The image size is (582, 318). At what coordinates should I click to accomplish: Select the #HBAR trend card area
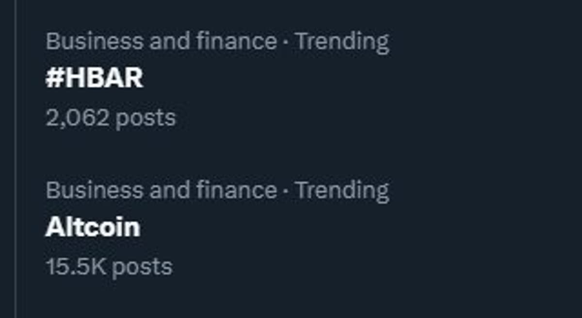tap(194, 78)
